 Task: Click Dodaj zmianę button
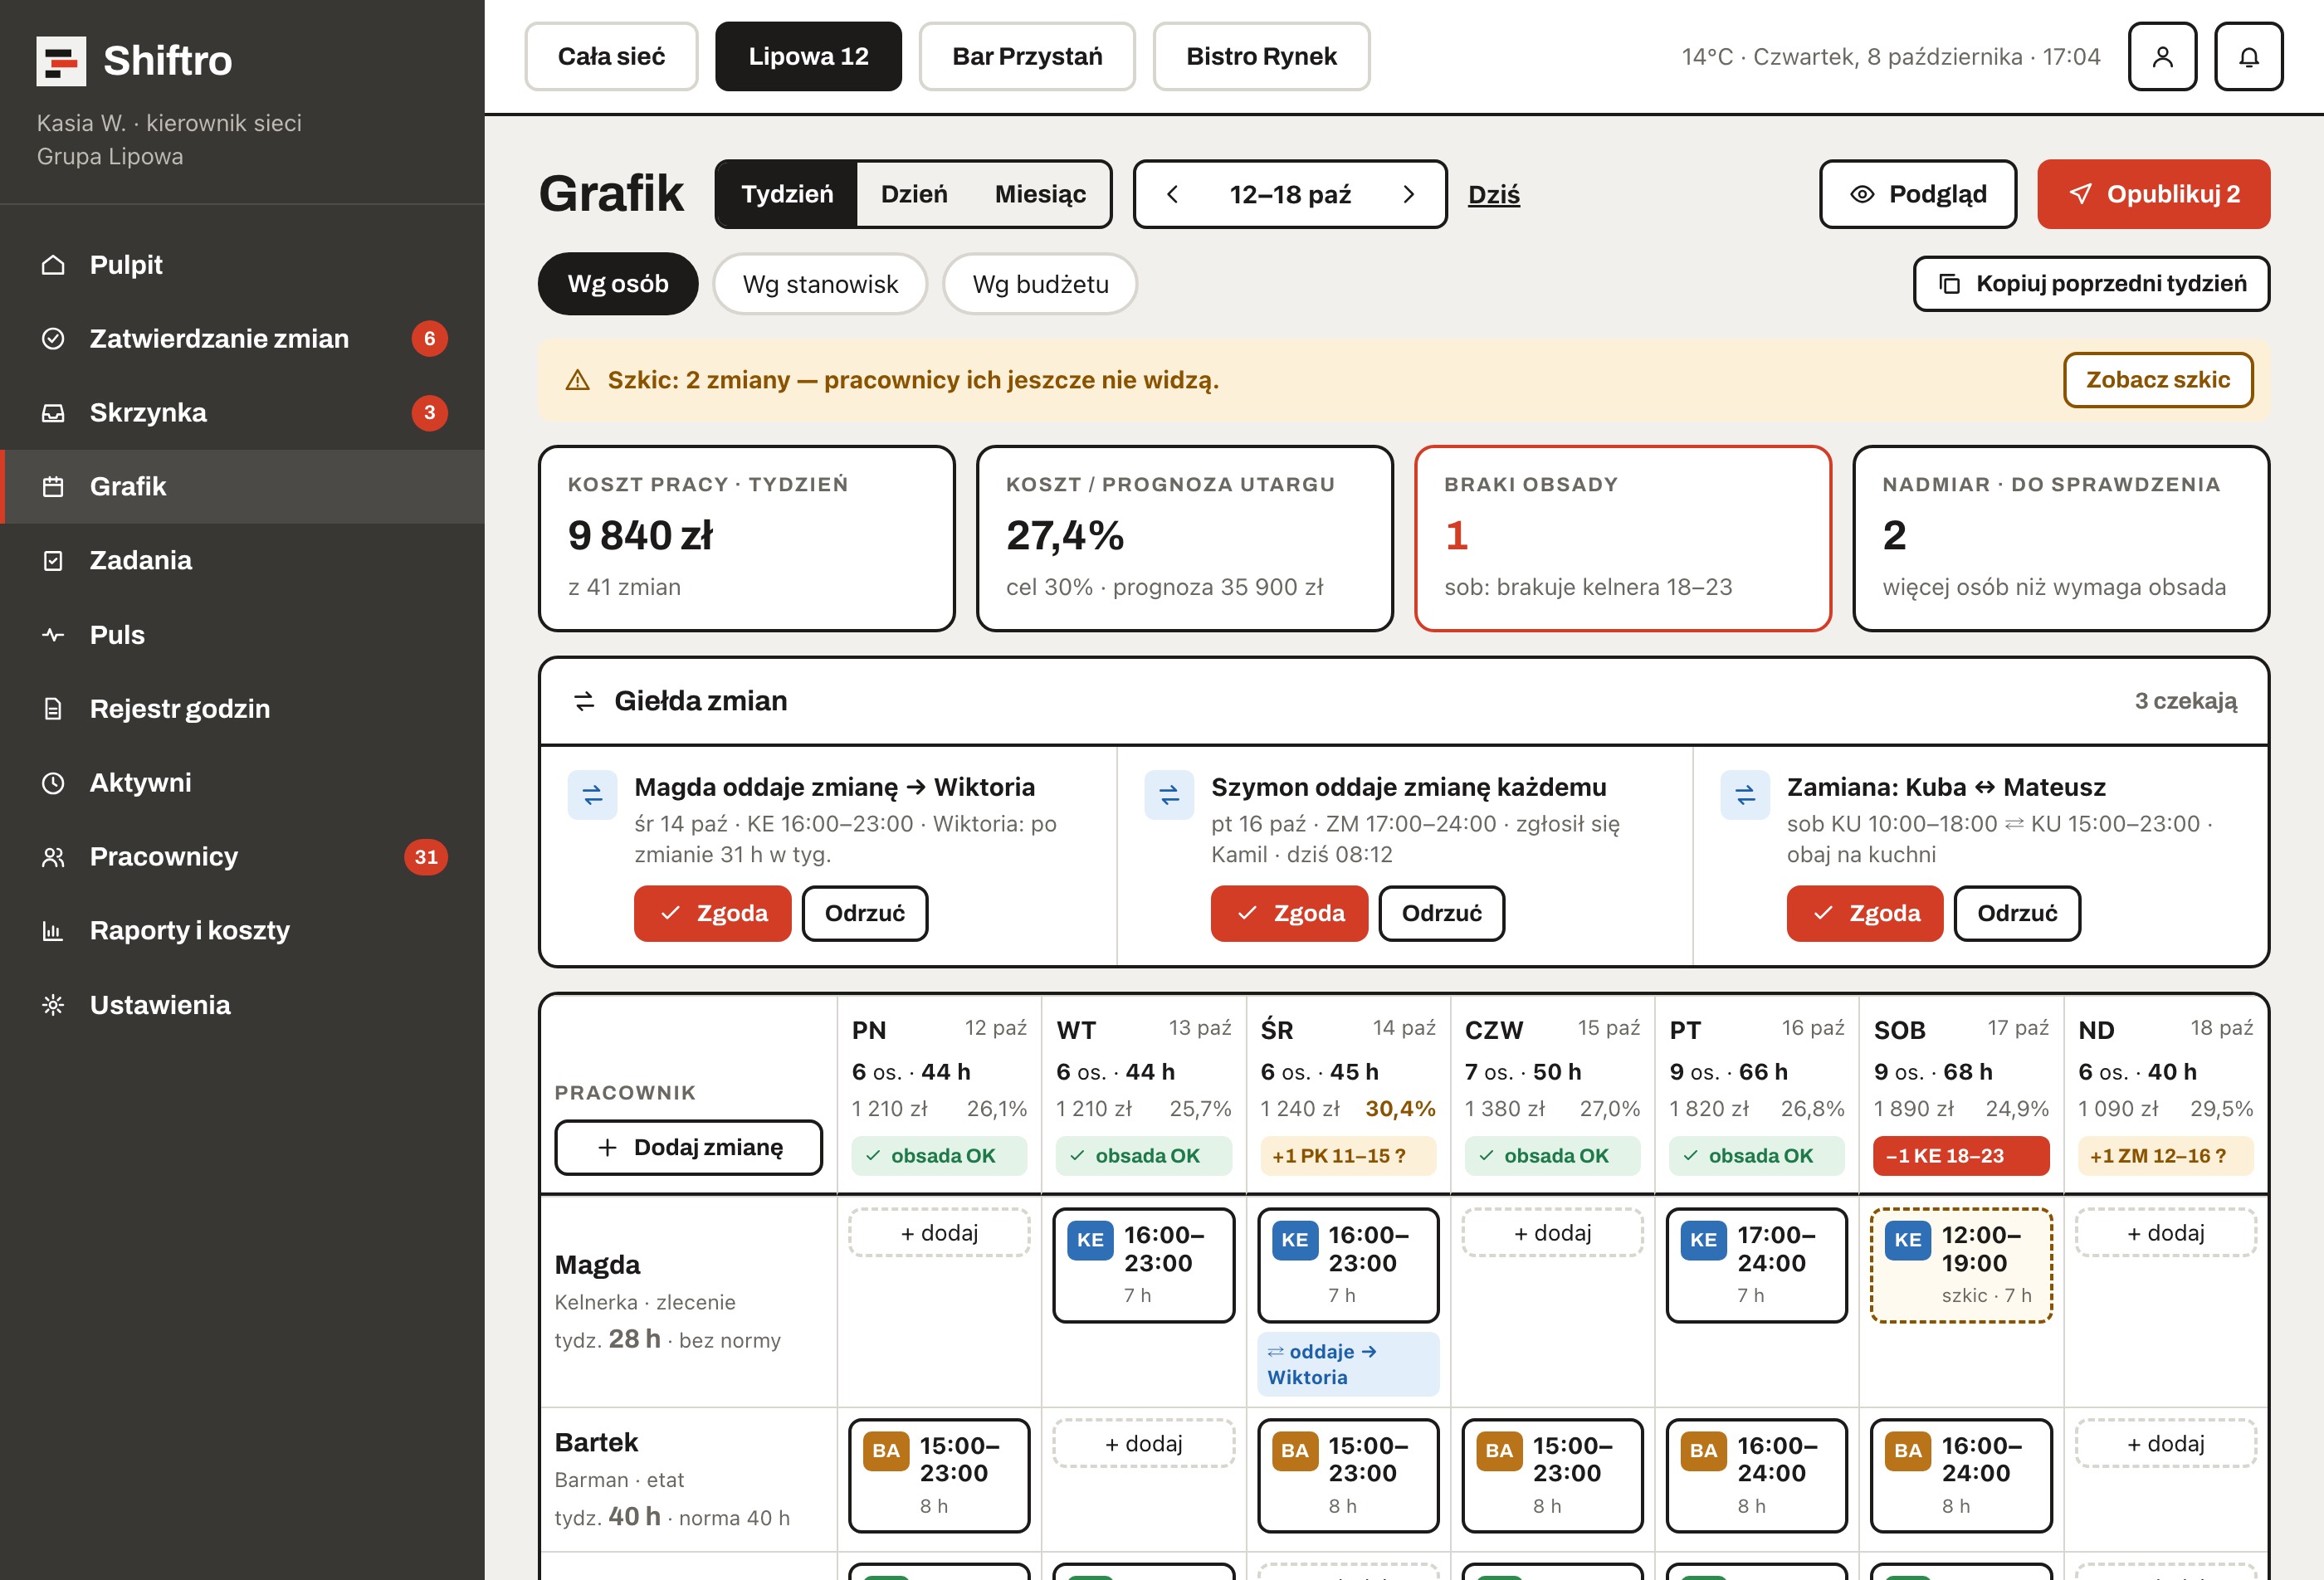click(689, 1147)
